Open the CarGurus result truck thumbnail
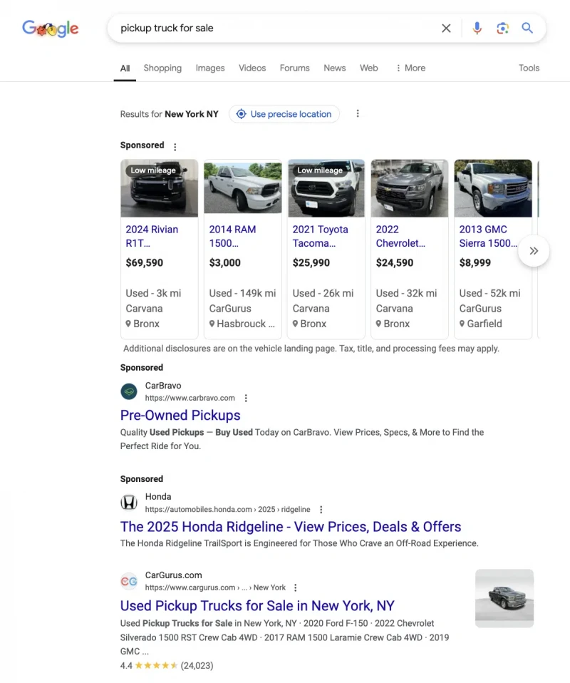Image resolution: width=570 pixels, height=683 pixels. pos(504,598)
